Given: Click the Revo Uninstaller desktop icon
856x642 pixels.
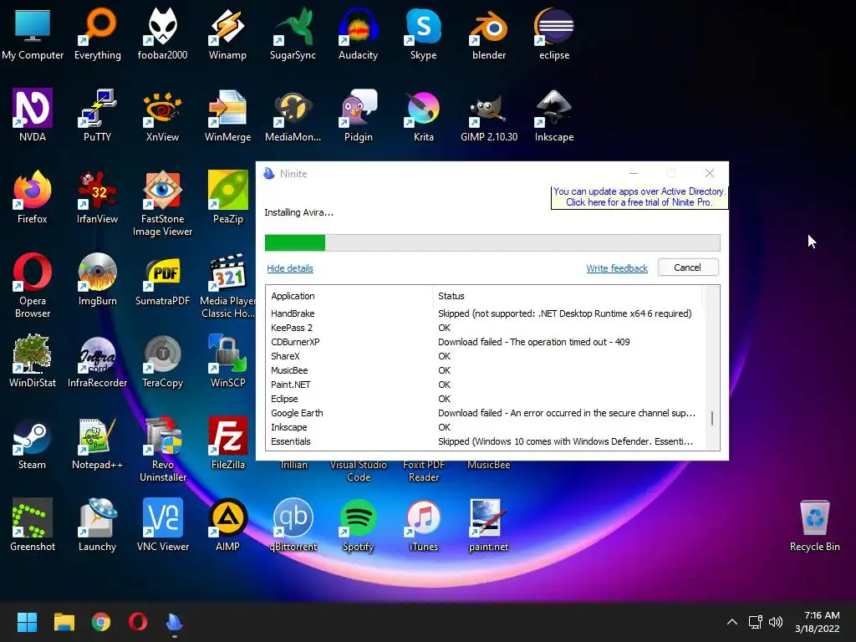Looking at the screenshot, I should 163,449.
